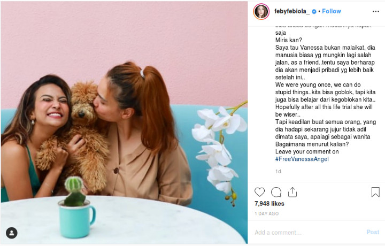Open the 1 DAY AGO timestamp
Viewport: 385px width, 246px height.
pos(267,213)
